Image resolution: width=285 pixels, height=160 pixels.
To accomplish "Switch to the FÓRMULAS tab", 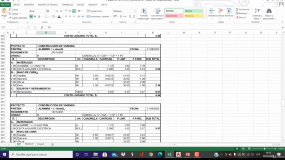I will (67, 4).
